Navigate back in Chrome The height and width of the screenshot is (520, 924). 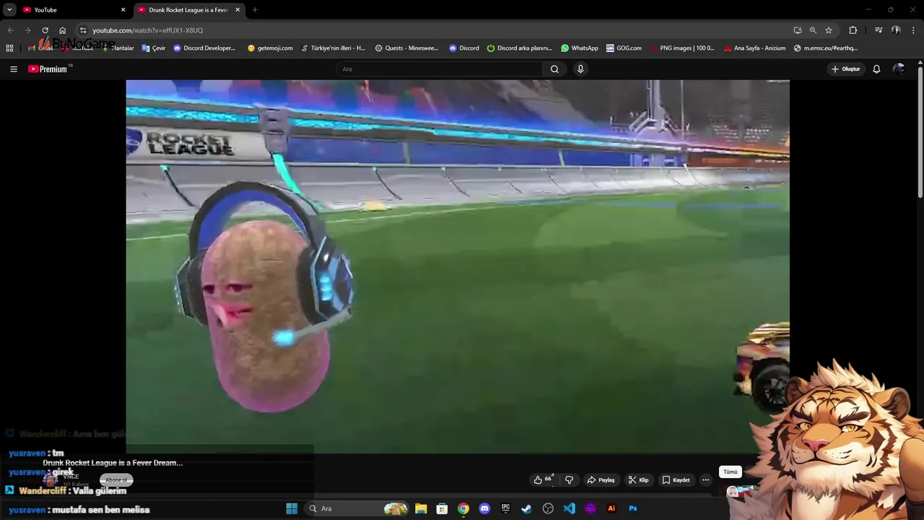pyautogui.click(x=10, y=30)
